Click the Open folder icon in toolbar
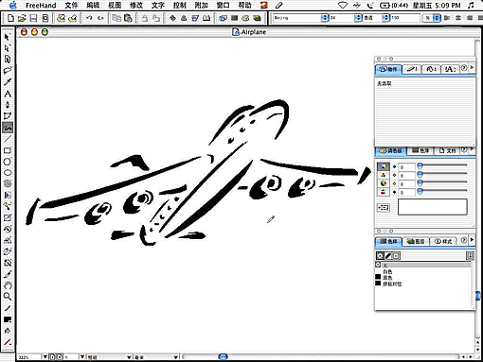 point(22,18)
